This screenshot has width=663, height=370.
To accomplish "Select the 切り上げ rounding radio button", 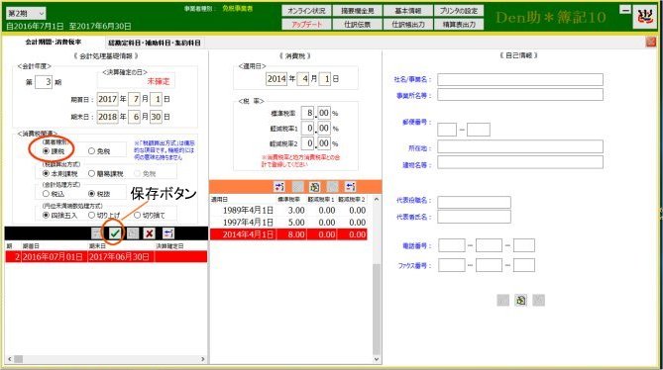I will click(x=91, y=215).
